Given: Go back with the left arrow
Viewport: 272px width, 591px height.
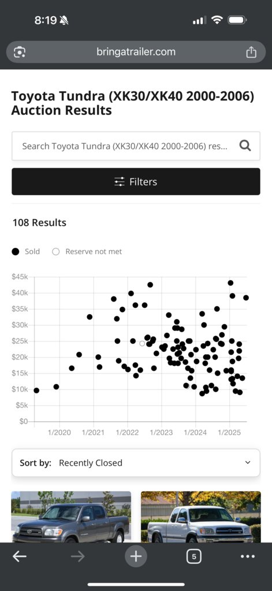Looking at the screenshot, I should point(20,556).
